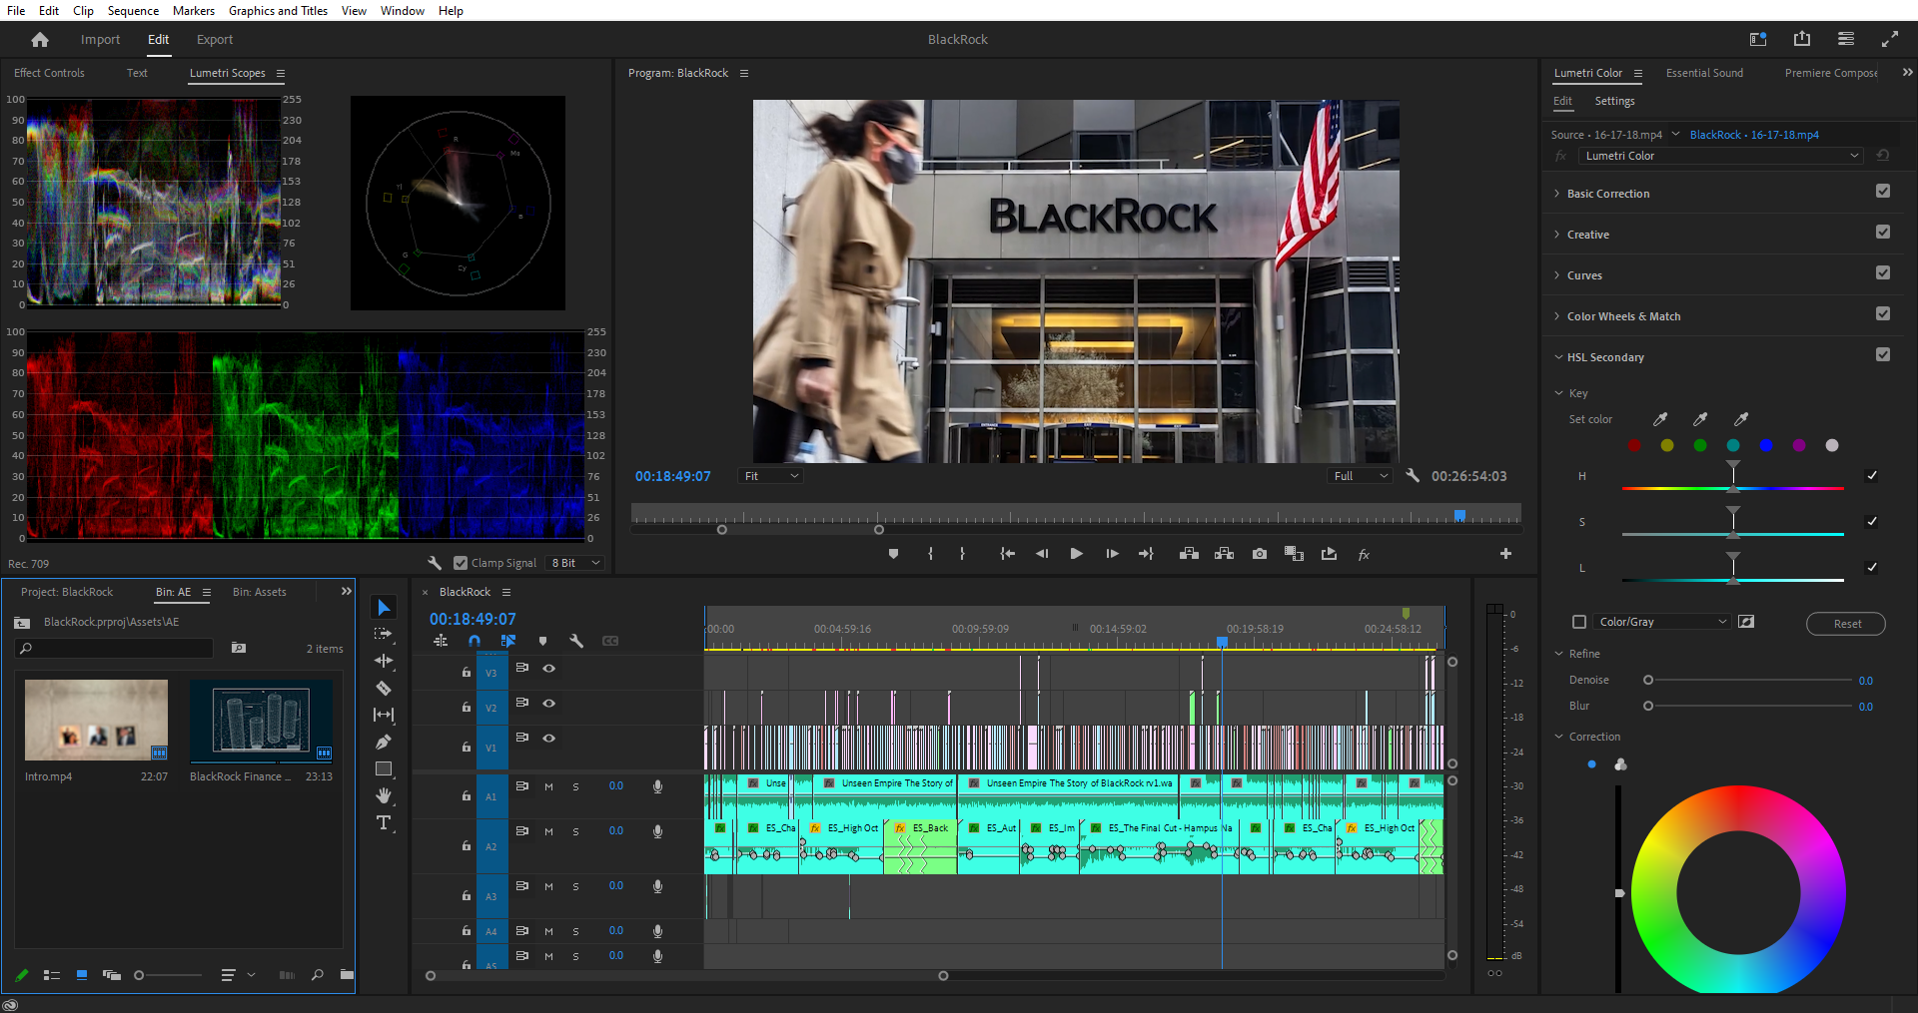This screenshot has height=1013, width=1918.
Task: Collapse HSL Secondary section
Action: [x=1557, y=357]
